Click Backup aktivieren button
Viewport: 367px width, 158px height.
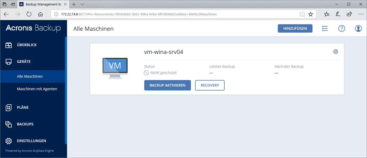[x=167, y=85]
